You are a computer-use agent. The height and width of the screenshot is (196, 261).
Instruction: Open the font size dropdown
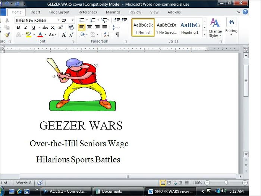point(73,20)
